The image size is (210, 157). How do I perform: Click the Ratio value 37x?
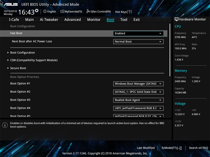coord(194,48)
